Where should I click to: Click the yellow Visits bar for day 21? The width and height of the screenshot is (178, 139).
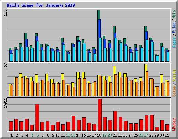click(114, 70)
